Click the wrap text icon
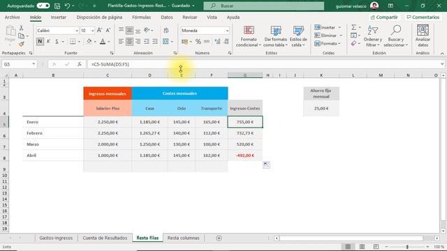 click(166, 30)
